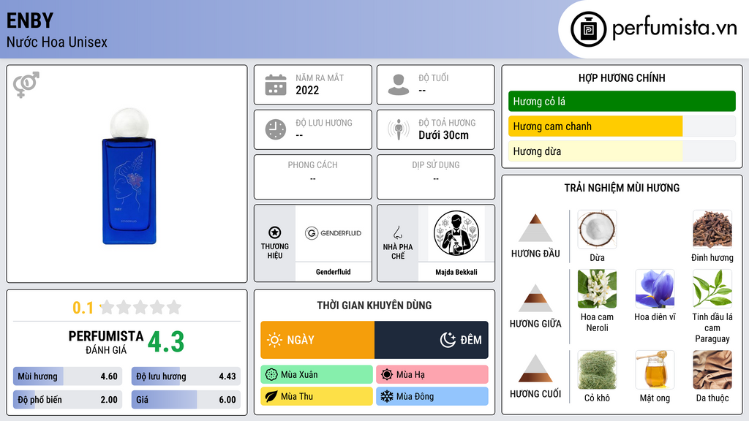The image size is (749, 421).
Task: Select the Mùa Thu season label
Action: click(x=317, y=396)
